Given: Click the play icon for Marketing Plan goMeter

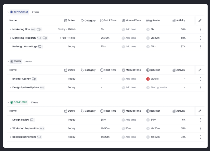Looking at the screenshot, I should click(148, 30).
